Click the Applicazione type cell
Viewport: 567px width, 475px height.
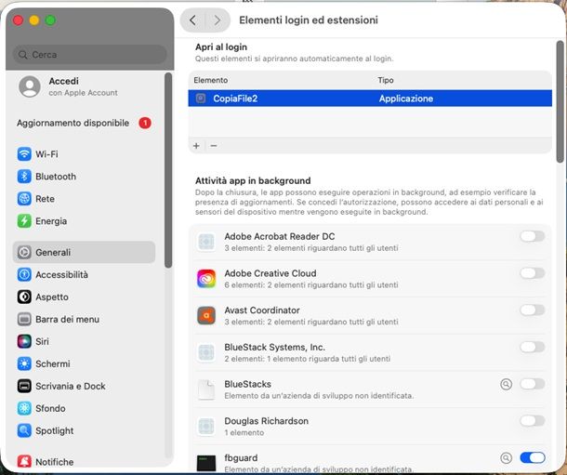point(405,99)
